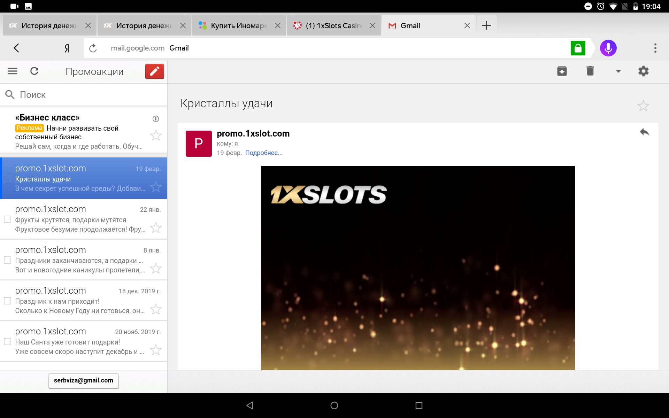Open Gmail settings gear
The width and height of the screenshot is (669, 418).
click(643, 71)
